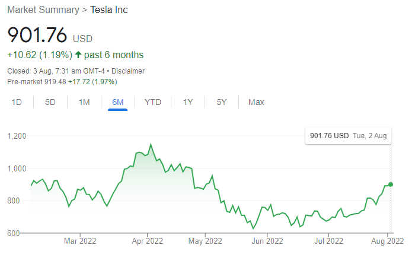Click the chart peak near April 2022

pyautogui.click(x=151, y=145)
